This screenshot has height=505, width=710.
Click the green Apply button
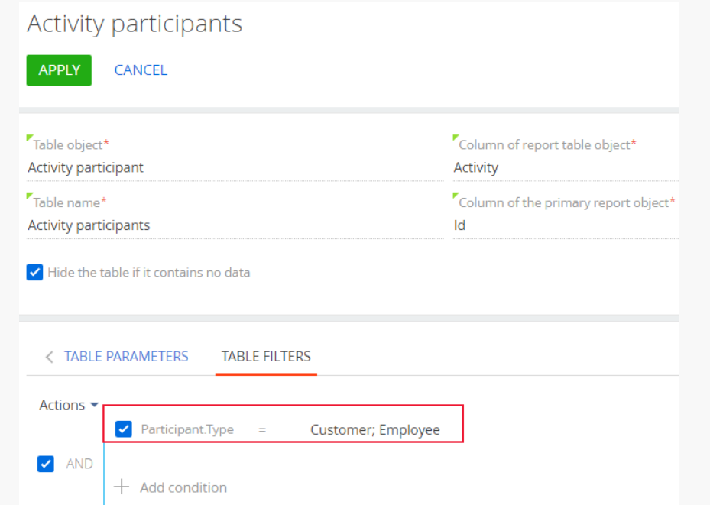pos(59,70)
